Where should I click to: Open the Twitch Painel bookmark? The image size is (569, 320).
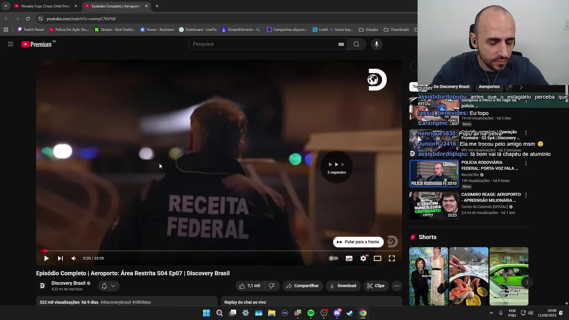[x=31, y=30]
